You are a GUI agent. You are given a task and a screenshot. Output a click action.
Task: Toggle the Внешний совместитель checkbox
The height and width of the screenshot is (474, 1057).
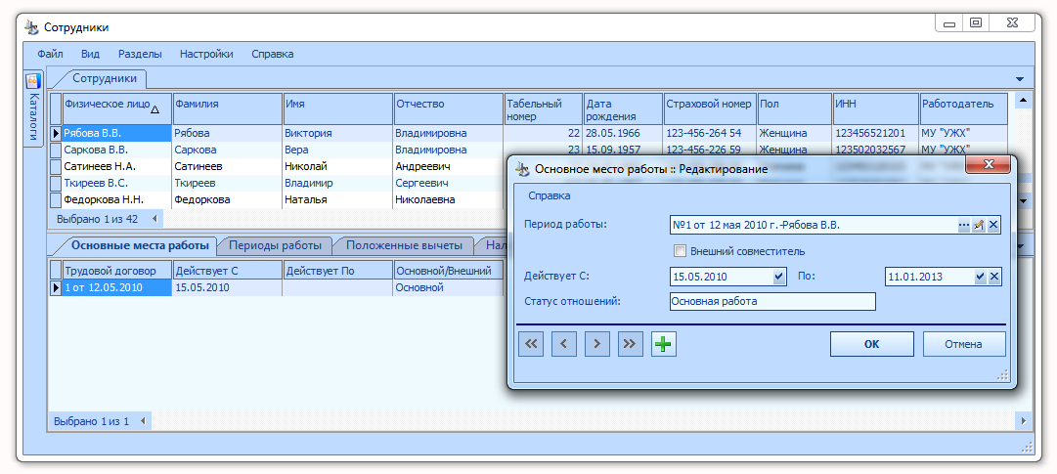point(680,251)
